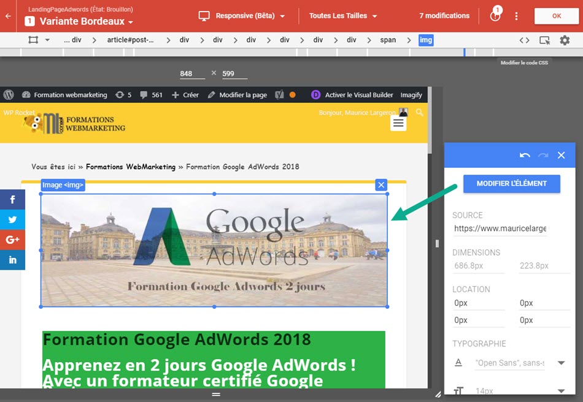The width and height of the screenshot is (583, 402).
Task: Open the WordPress updates icon showing 5
Action: point(123,94)
